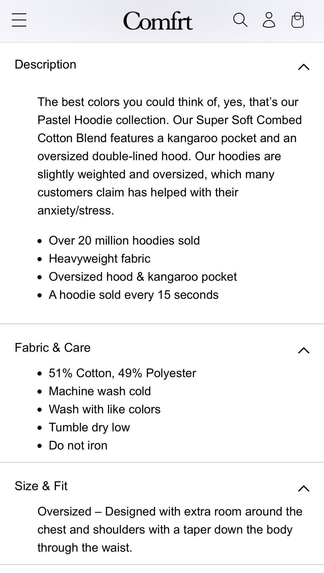The height and width of the screenshot is (573, 324).
Task: Click the "Tumble dry low" instruction
Action: click(x=89, y=427)
